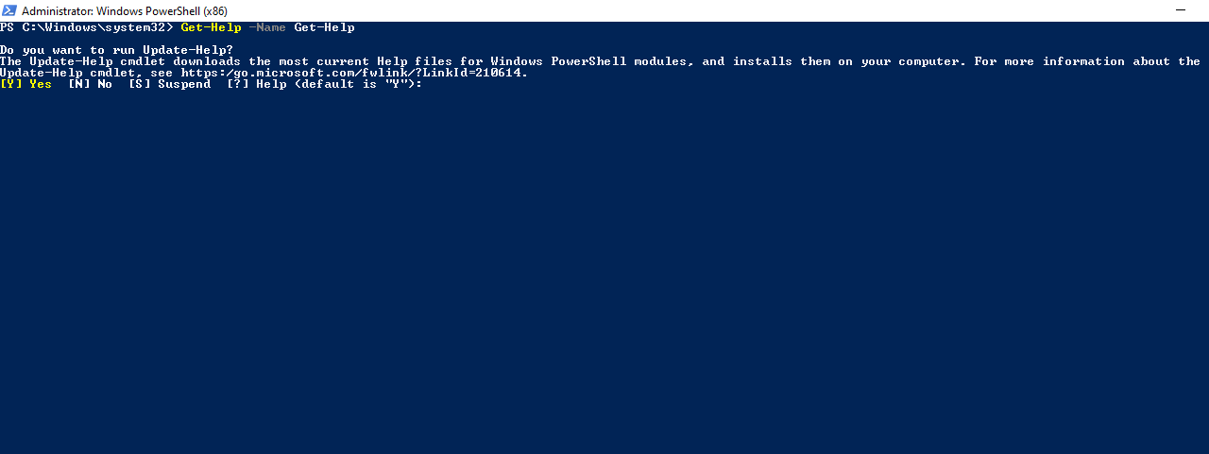
Task: Click the "Do you want to run Update-Help?" line
Action: pos(116,50)
